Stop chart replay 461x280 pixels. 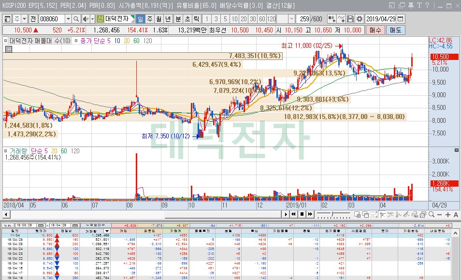coord(302,214)
